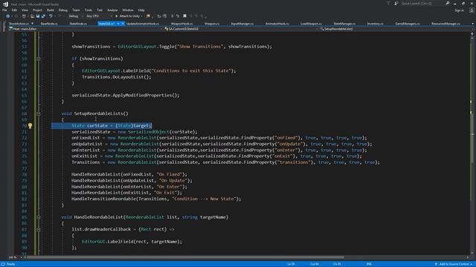Toggle a bookmark with the bookmark icon
Image resolution: width=476 pixels, height=267 pixels.
coord(184,16)
